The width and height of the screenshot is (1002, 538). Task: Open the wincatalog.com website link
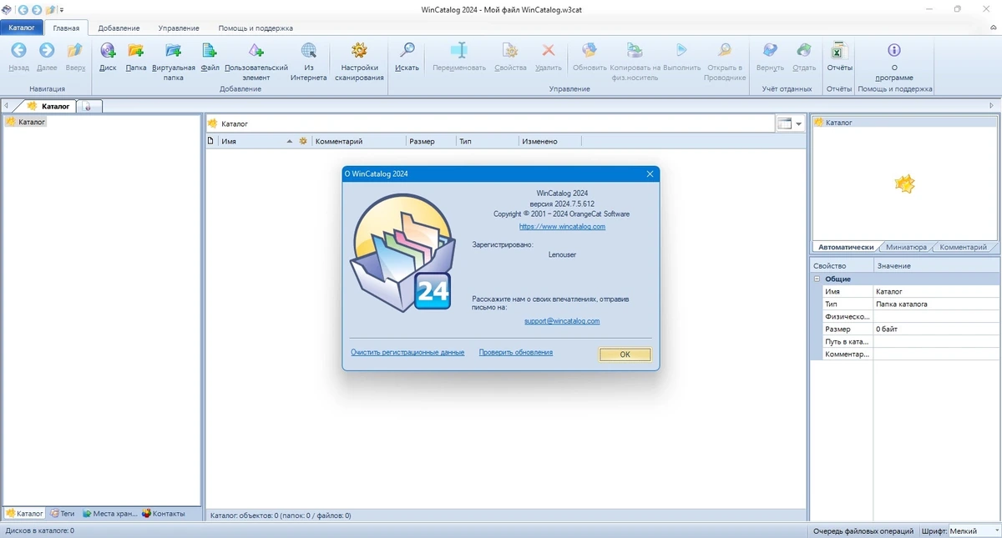click(562, 226)
